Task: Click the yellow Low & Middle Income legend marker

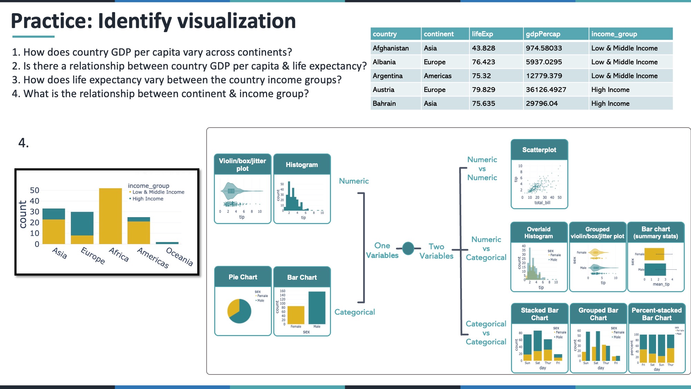Action: tap(130, 192)
